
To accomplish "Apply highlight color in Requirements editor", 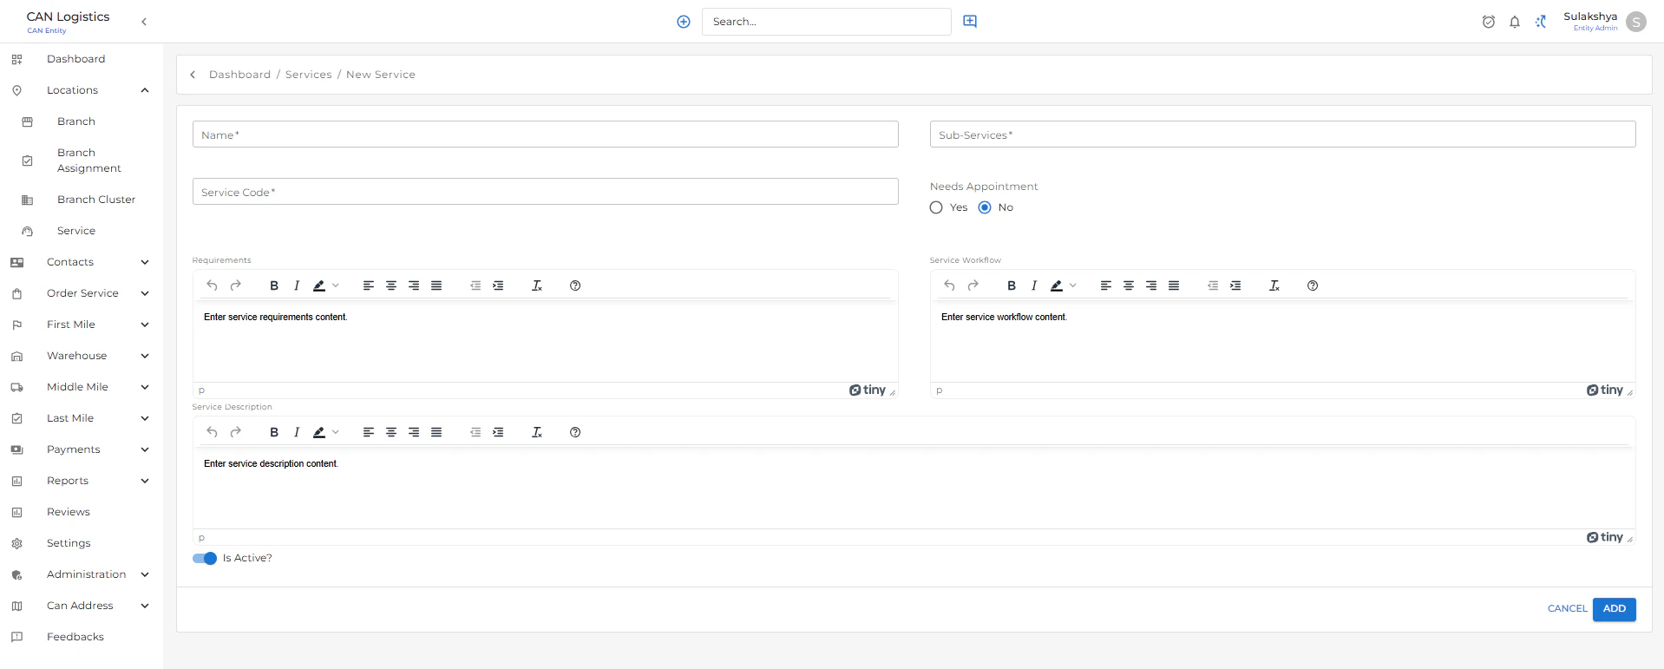I will pos(319,285).
